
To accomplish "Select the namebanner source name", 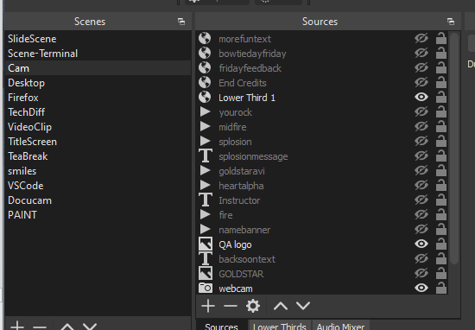I will click(x=244, y=230).
